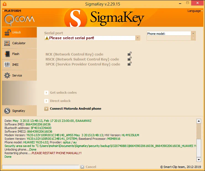Screen dimensions: 205x171
Task: Click the Cancel button
Action: click(x=91, y=167)
